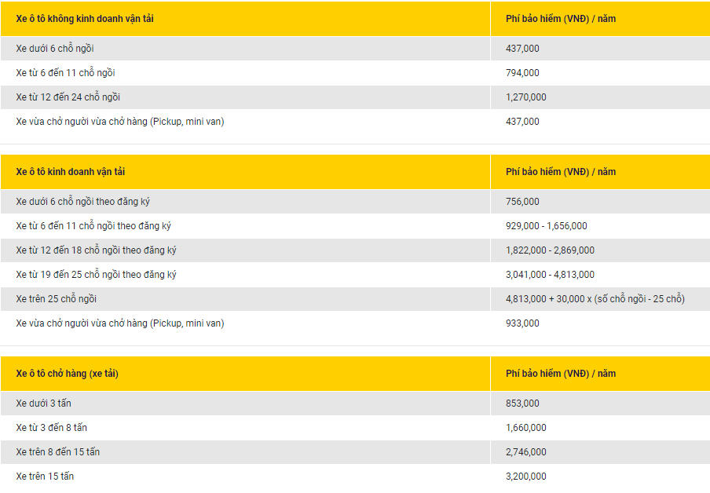Select 'Xe từ 12 đến 24 chỗ ngồi' row
Viewport: 710px width, 493px height.
pos(68,97)
